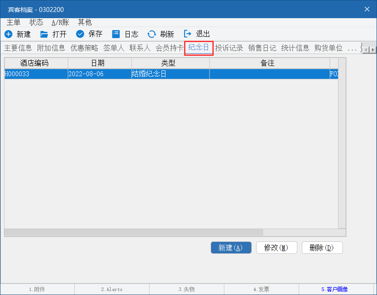Switch to the 附加信息 tab
The image size is (377, 295).
pyautogui.click(x=51, y=48)
